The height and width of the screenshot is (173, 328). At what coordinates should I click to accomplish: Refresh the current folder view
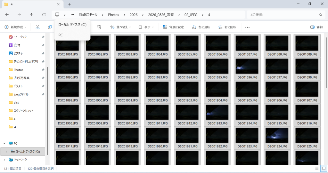44,15
